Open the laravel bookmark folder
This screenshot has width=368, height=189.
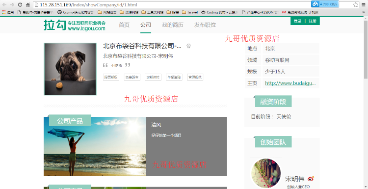pos(190,12)
